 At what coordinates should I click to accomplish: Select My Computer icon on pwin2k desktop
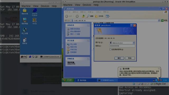(x=25, y=21)
